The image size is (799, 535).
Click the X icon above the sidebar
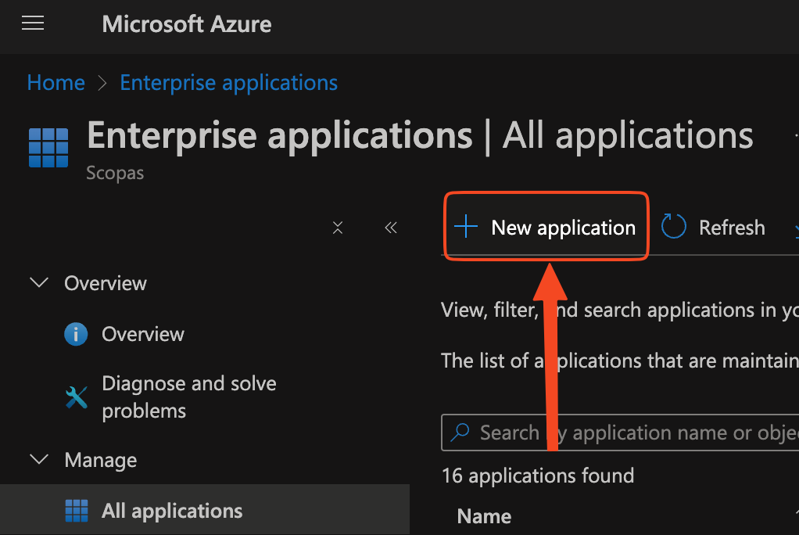click(338, 228)
